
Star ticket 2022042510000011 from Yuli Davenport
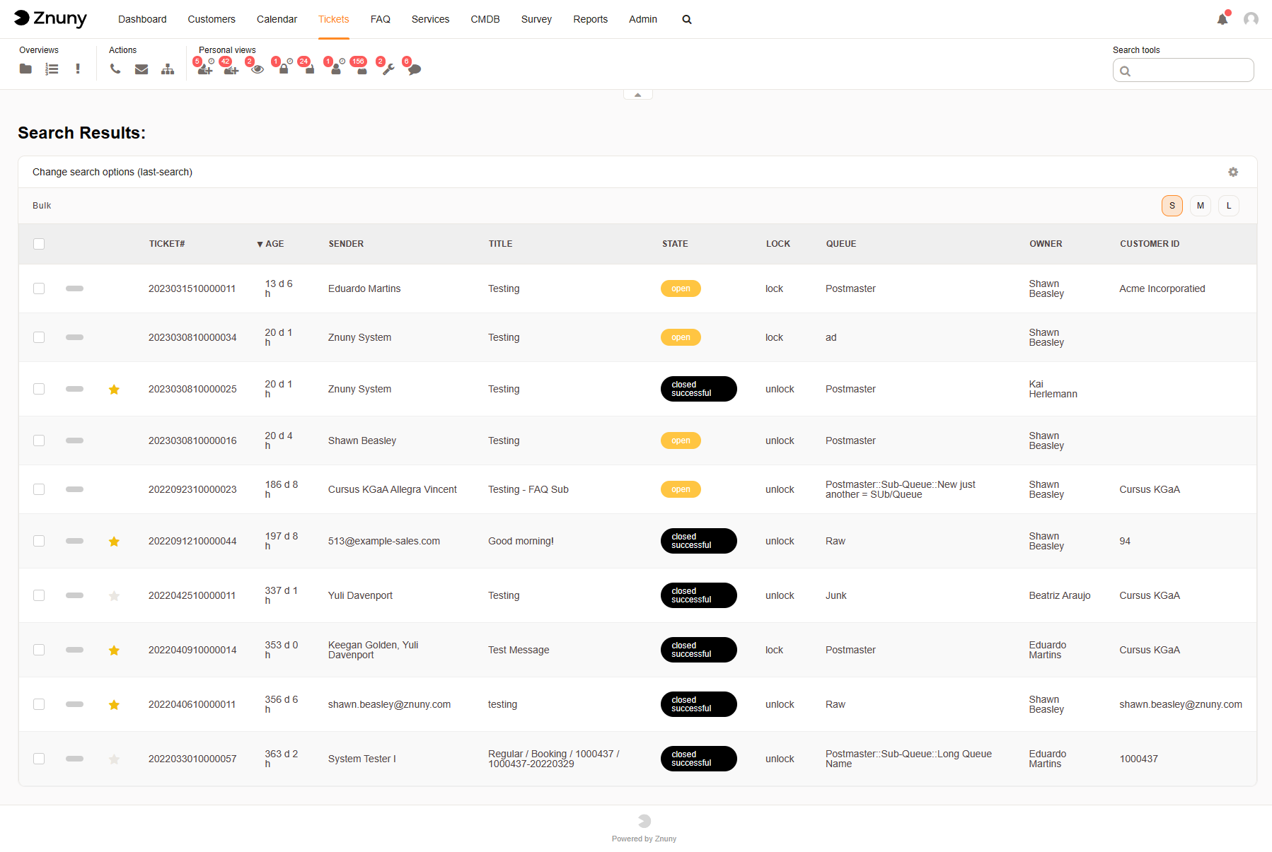pyautogui.click(x=114, y=595)
